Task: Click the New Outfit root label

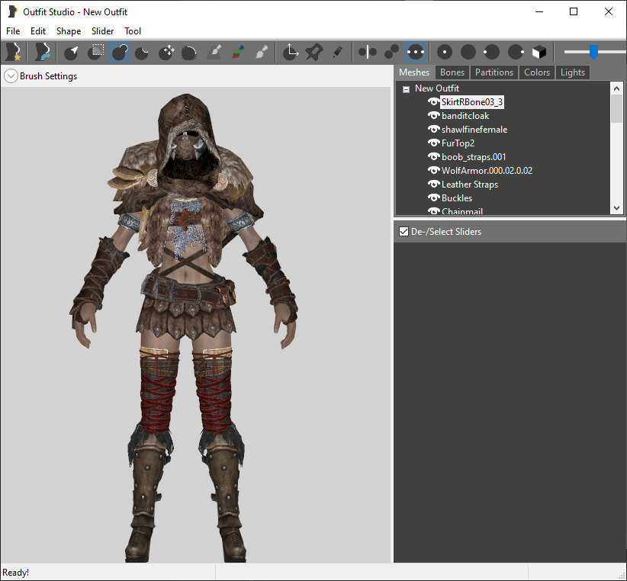Action: pos(436,88)
